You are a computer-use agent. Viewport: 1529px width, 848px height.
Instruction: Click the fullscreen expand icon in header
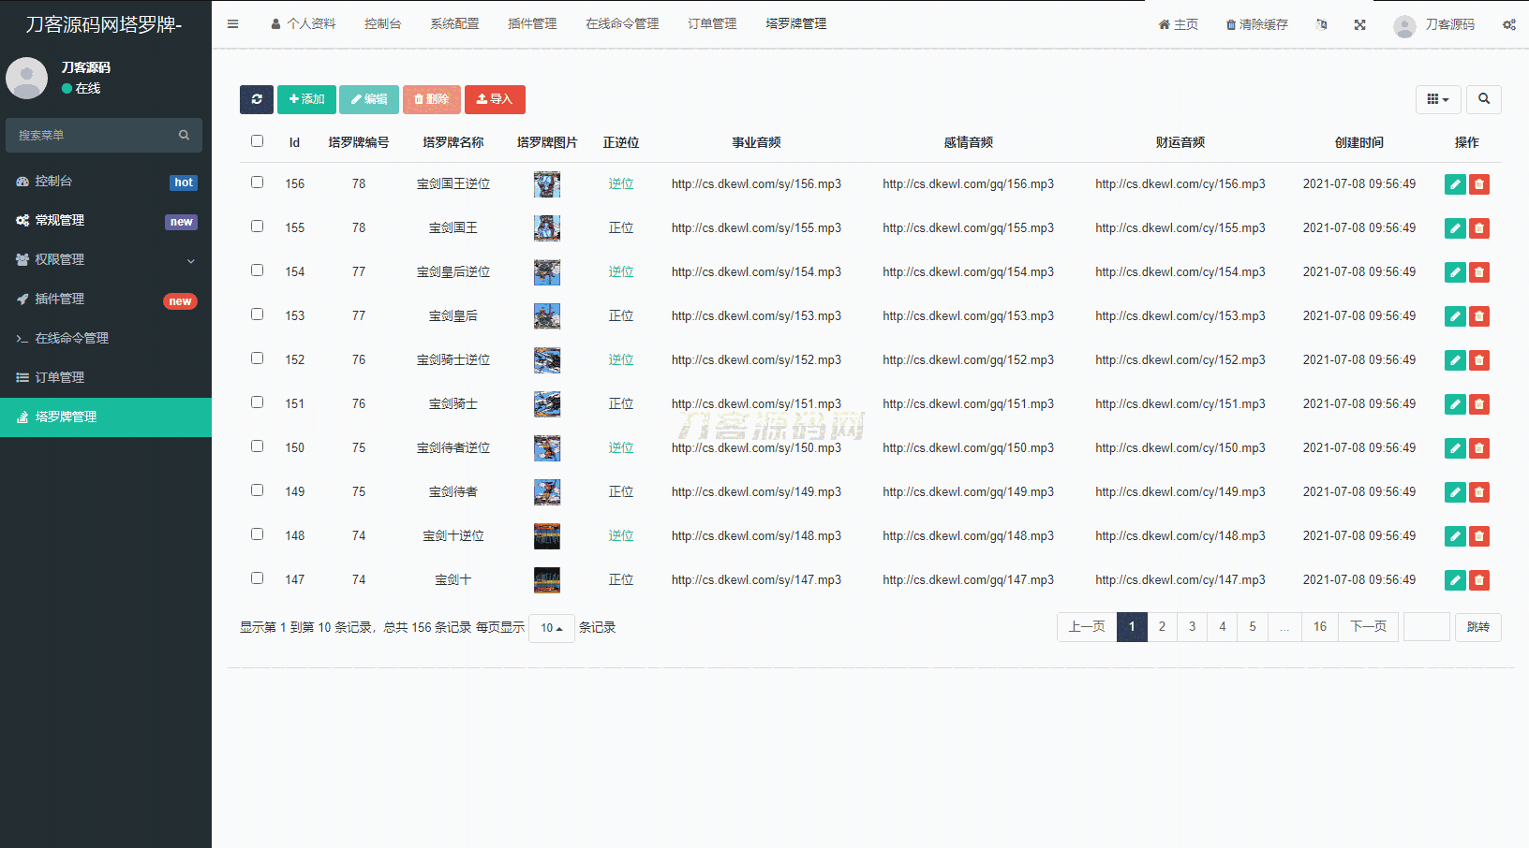pyautogui.click(x=1359, y=24)
